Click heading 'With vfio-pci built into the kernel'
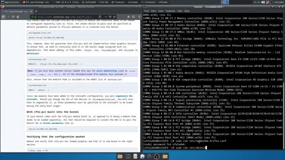 tap(53, 112)
